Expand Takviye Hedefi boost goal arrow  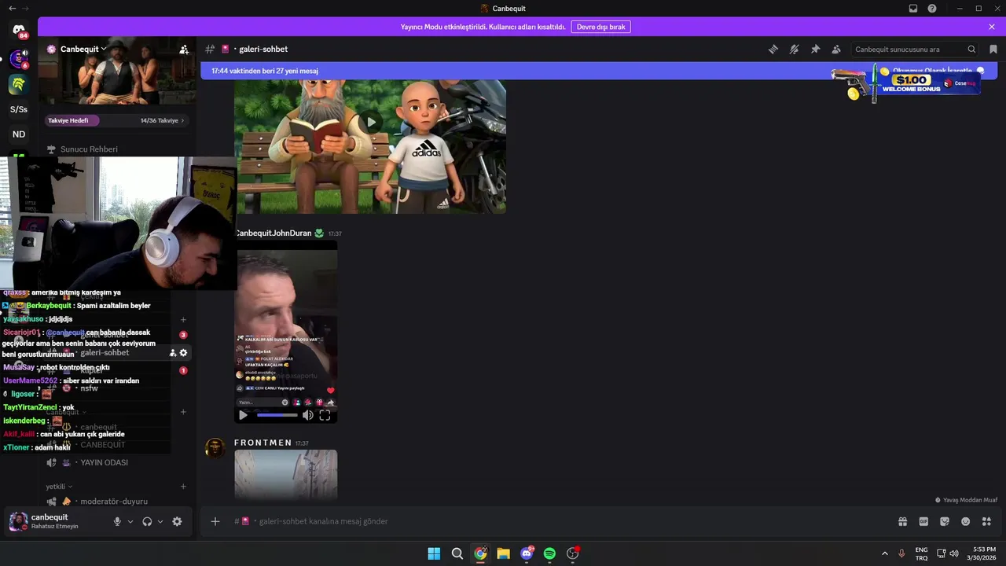click(182, 120)
